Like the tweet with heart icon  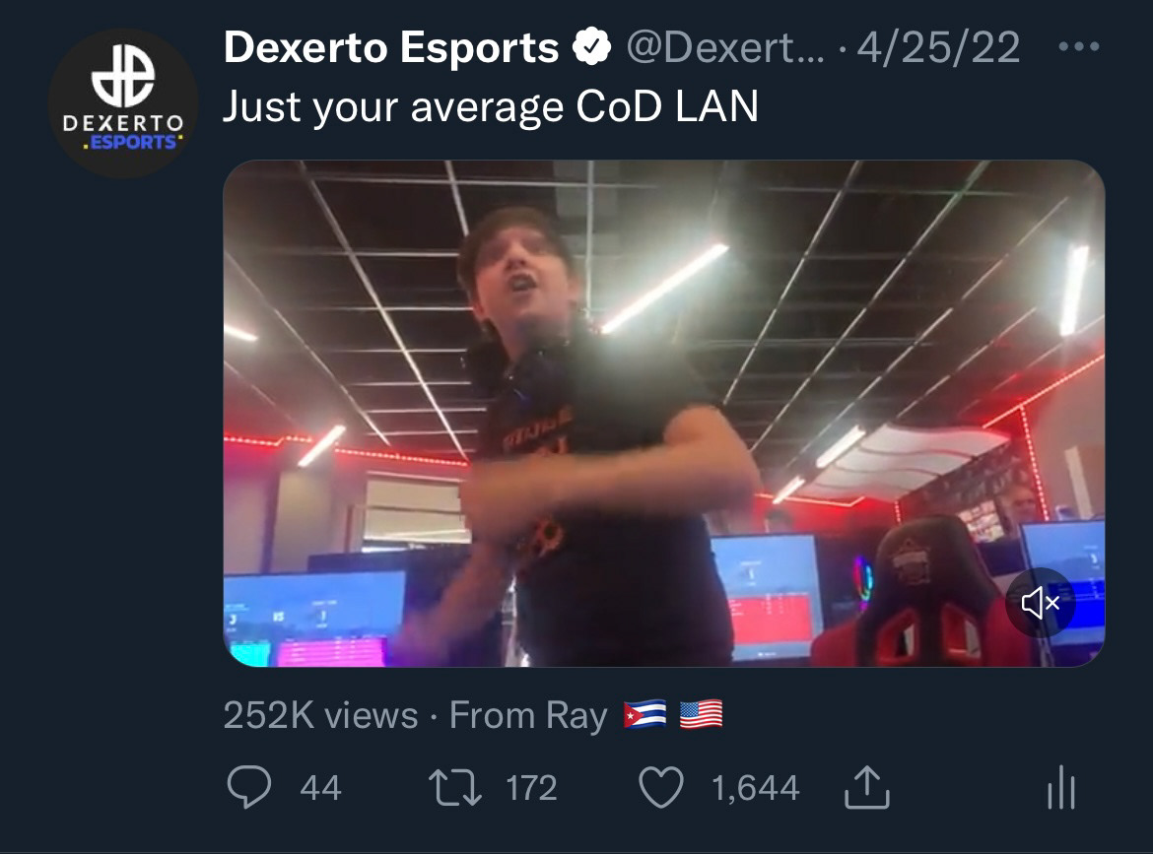tap(661, 787)
